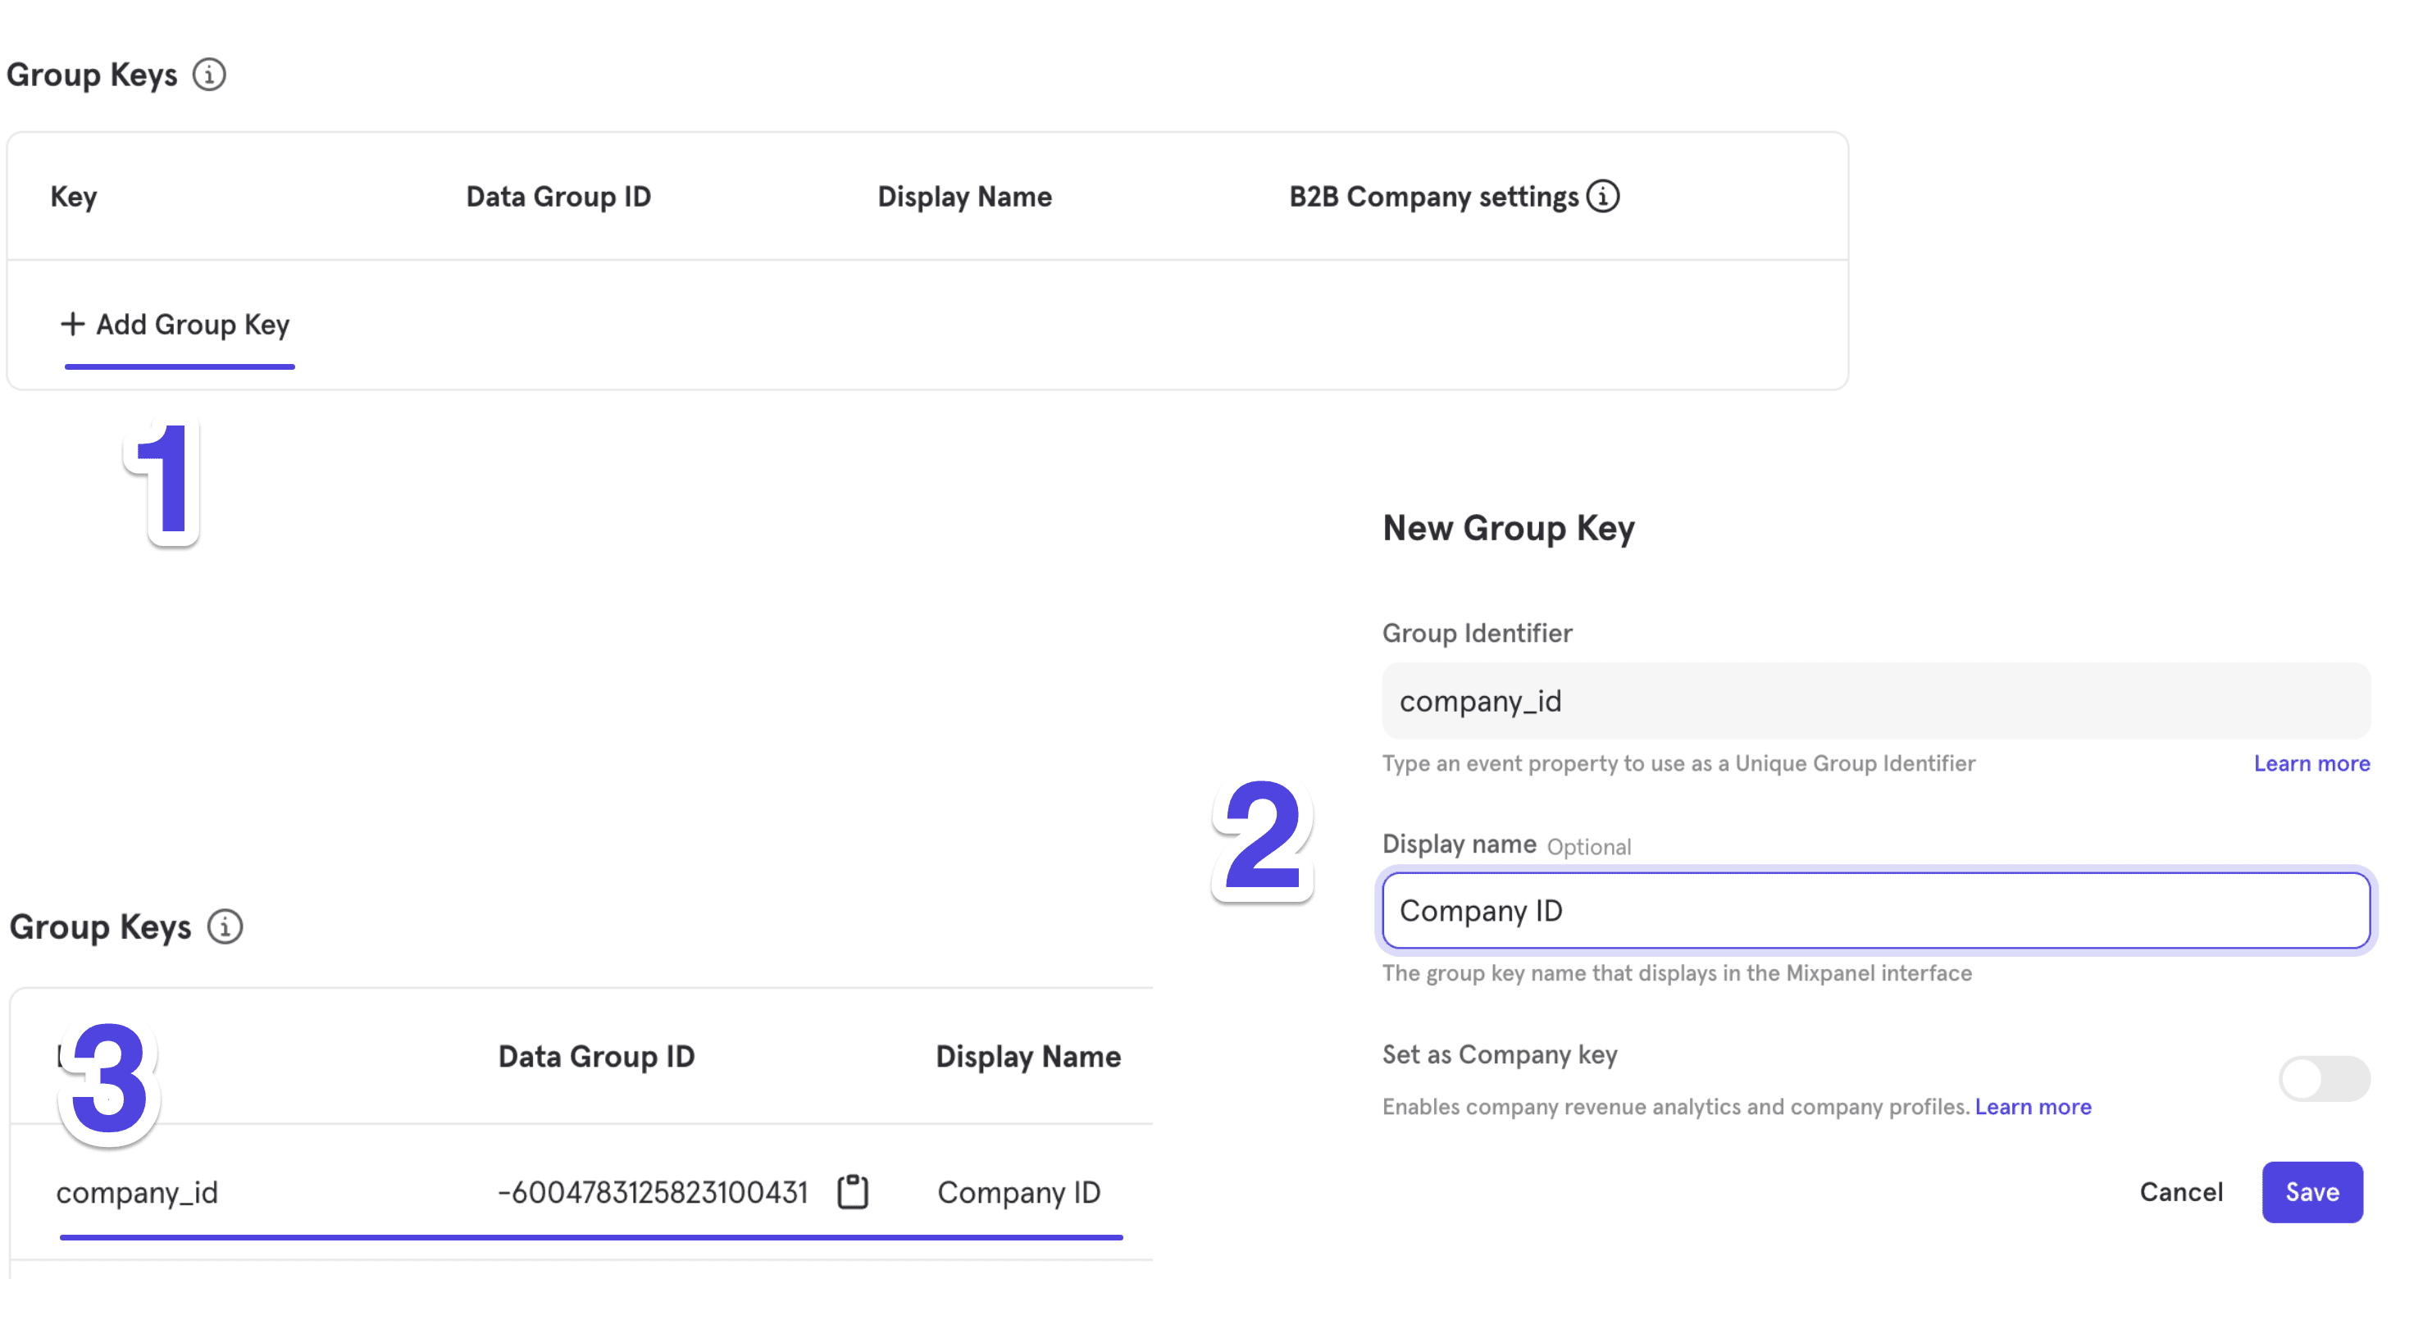Image resolution: width=2432 pixels, height=1320 pixels.
Task: Click info icon next to lower Group Keys
Action: point(225,926)
